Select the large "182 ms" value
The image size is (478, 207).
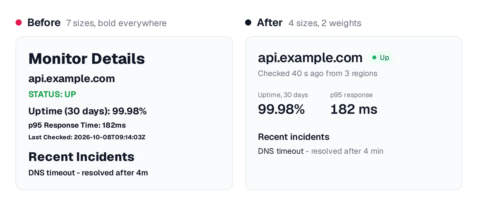point(354,109)
